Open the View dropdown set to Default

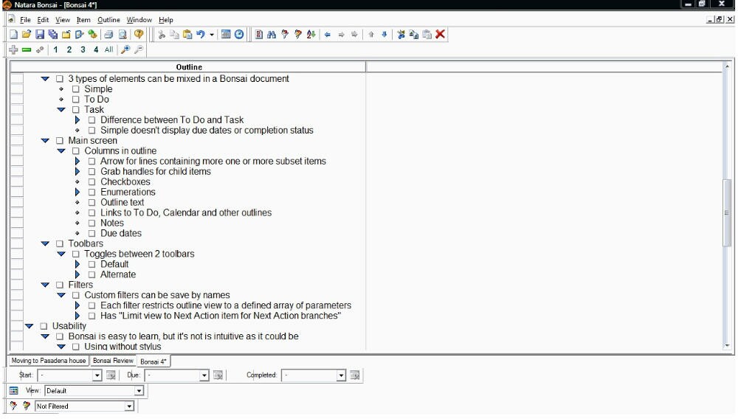tap(139, 391)
